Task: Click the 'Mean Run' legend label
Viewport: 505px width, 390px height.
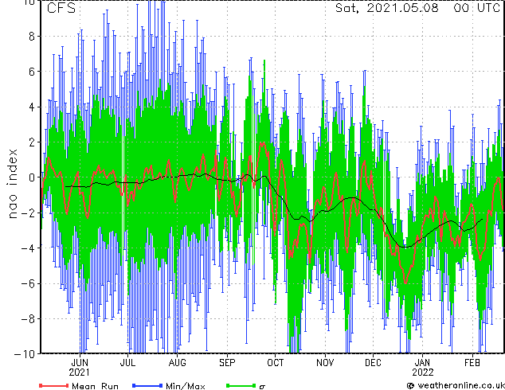Action: [x=95, y=386]
